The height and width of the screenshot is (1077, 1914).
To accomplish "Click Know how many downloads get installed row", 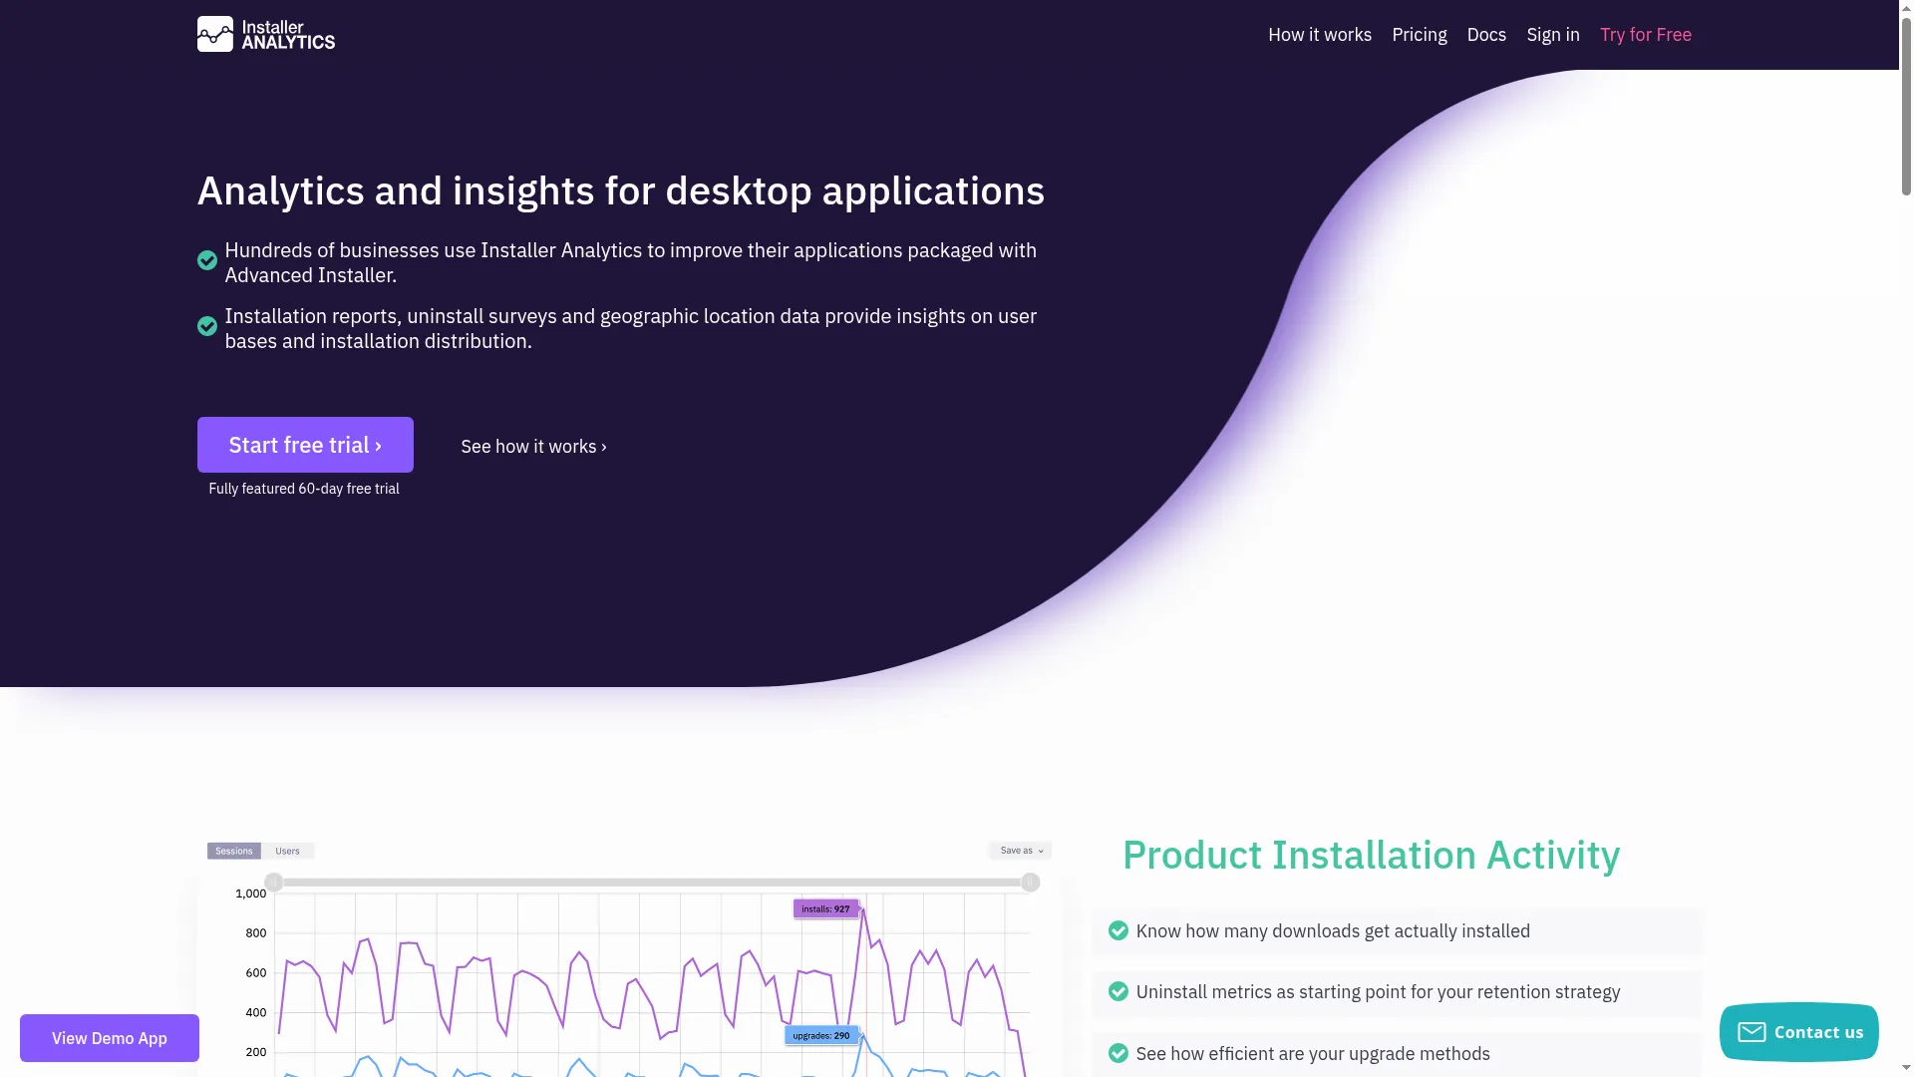I will pos(1398,931).
